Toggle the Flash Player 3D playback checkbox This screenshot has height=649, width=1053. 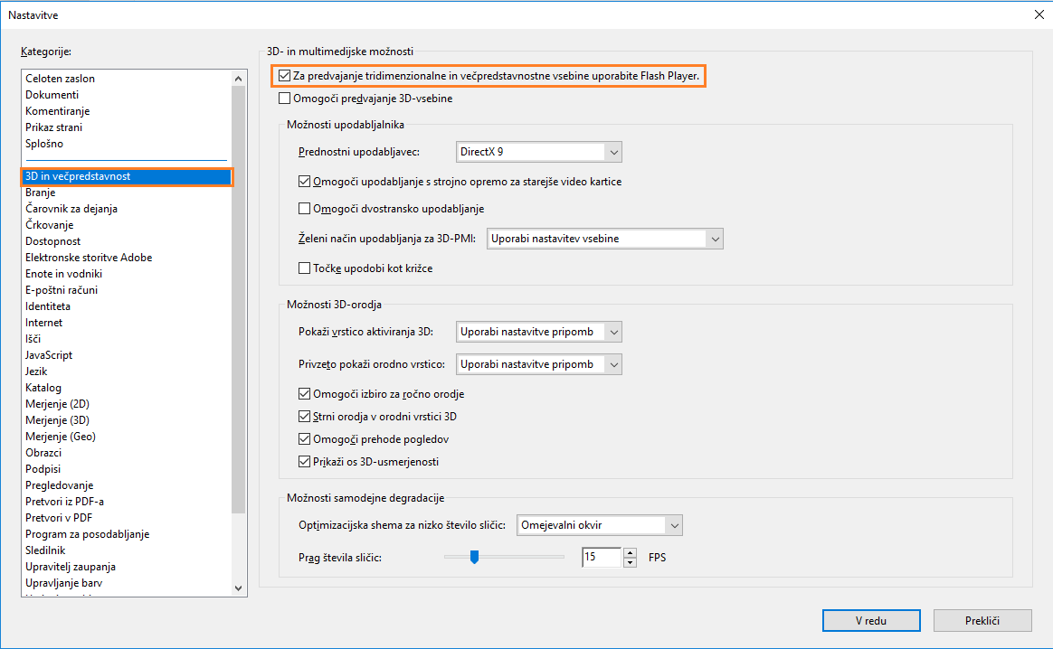click(285, 76)
